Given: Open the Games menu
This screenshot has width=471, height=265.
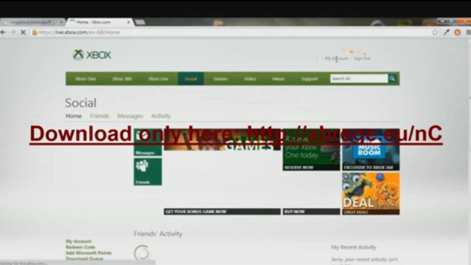Looking at the screenshot, I should point(220,79).
